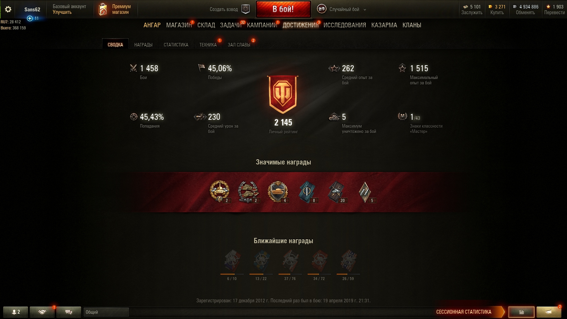The image size is (567, 319).
Task: Open the contacts list with 2 friends
Action: 16,312
